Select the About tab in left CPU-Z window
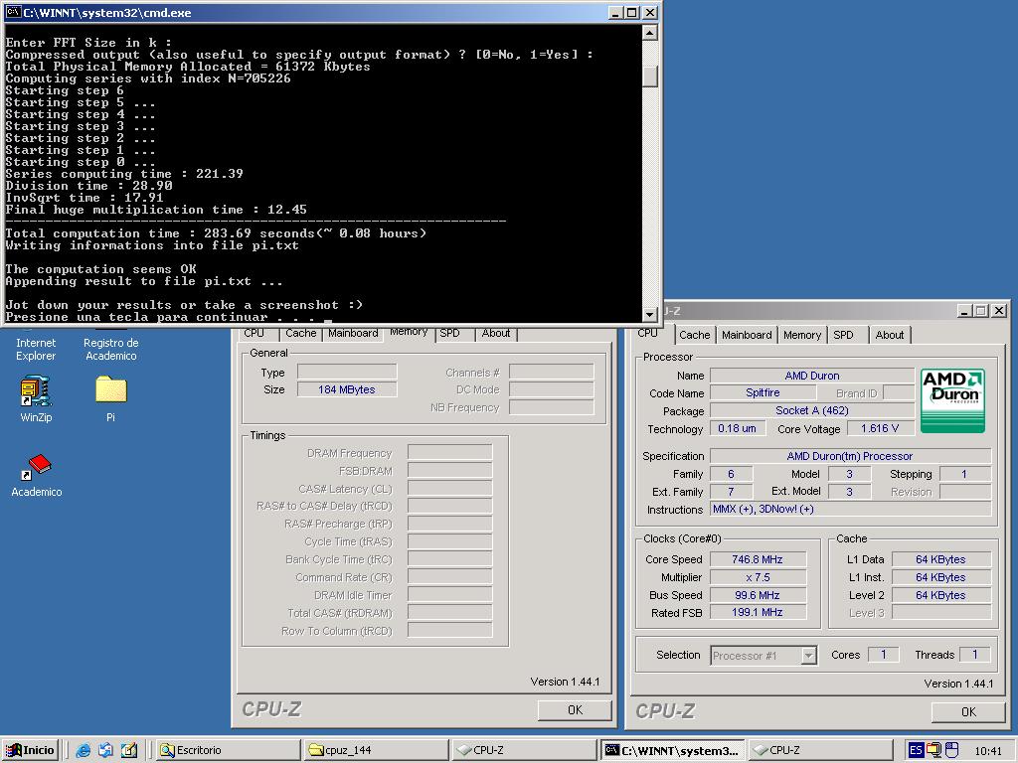This screenshot has height=763, width=1018. click(x=496, y=333)
